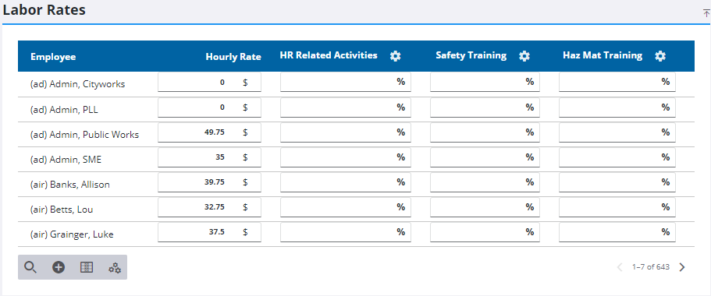Select the Admin, SME employee row
The image size is (711, 296).
coord(356,159)
